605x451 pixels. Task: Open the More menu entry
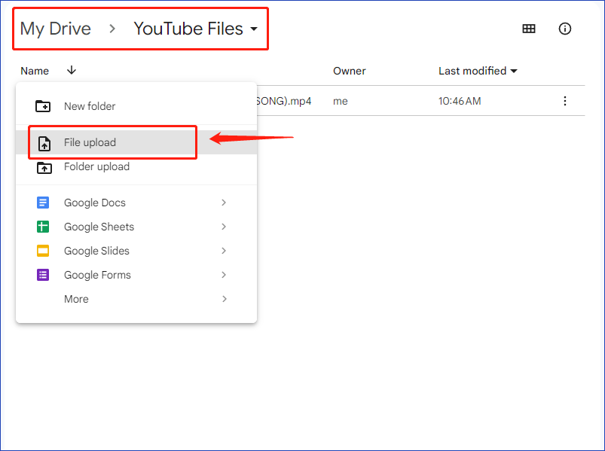(136, 299)
